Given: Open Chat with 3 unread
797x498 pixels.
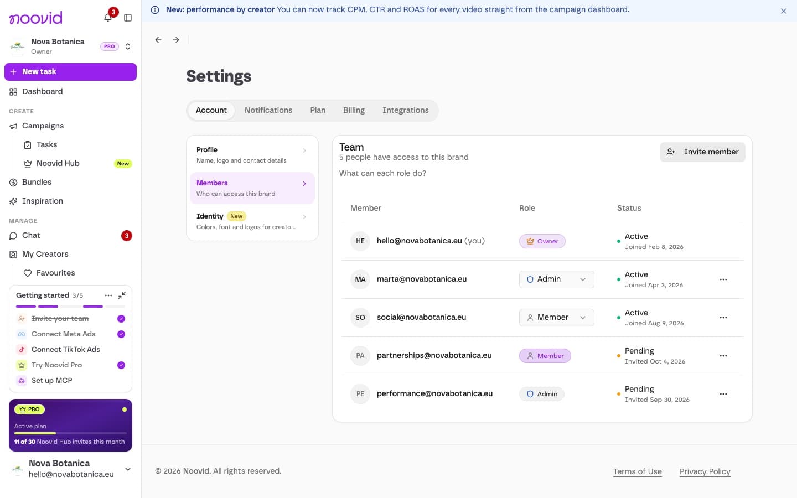Looking at the screenshot, I should [x=70, y=236].
